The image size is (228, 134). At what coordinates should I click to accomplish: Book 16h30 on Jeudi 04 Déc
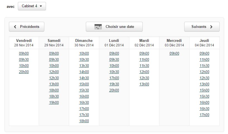204,109
